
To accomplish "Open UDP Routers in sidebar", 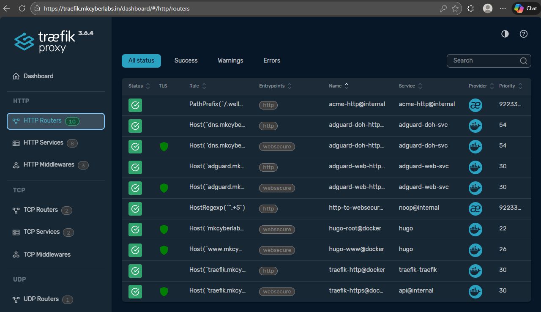I will 56,299.
